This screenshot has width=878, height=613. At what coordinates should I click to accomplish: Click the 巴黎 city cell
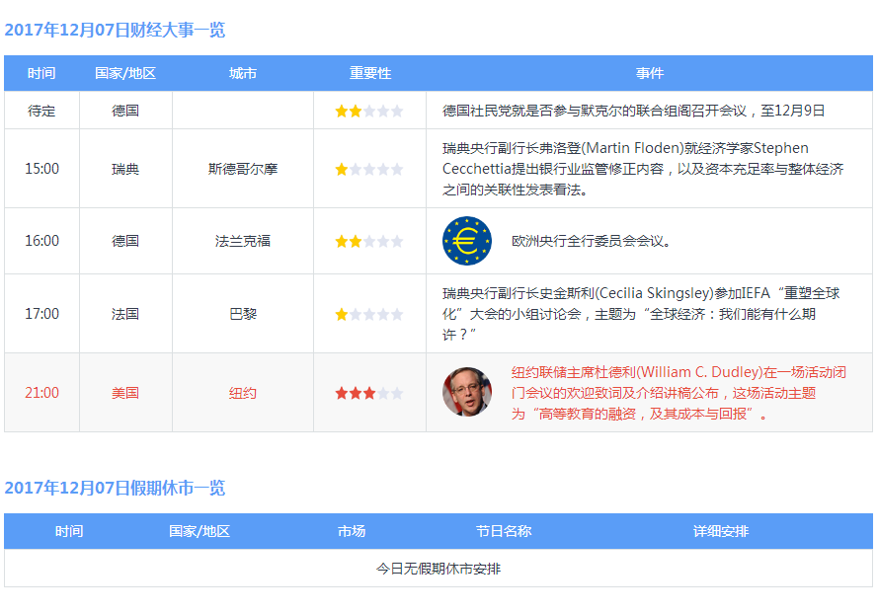(242, 314)
